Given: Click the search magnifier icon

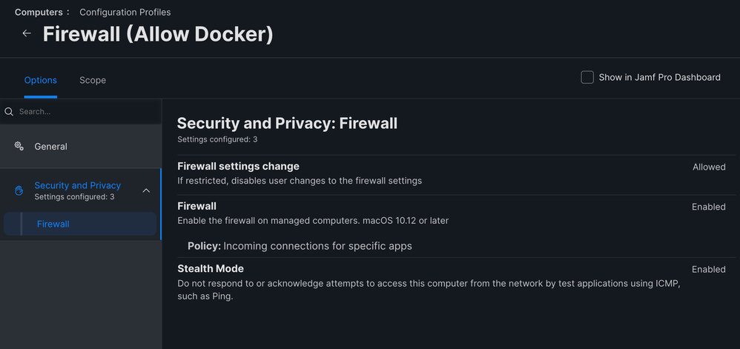Looking at the screenshot, I should point(8,112).
